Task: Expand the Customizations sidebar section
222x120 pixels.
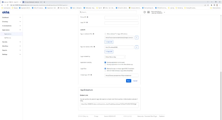Action: (11, 26)
